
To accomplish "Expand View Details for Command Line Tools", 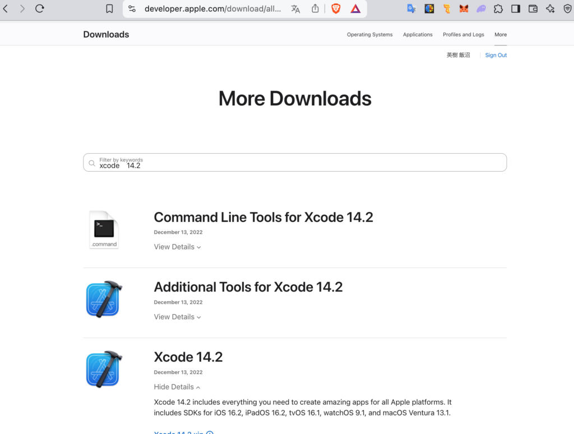I will pos(177,247).
